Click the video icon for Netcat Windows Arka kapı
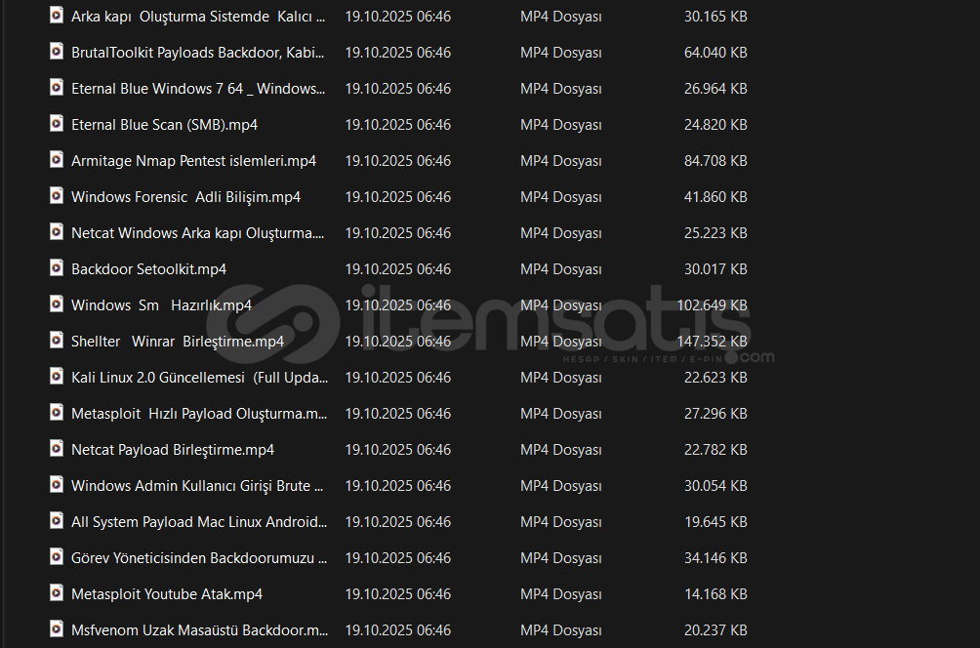Screen dimensions: 980x648 click(x=57, y=232)
